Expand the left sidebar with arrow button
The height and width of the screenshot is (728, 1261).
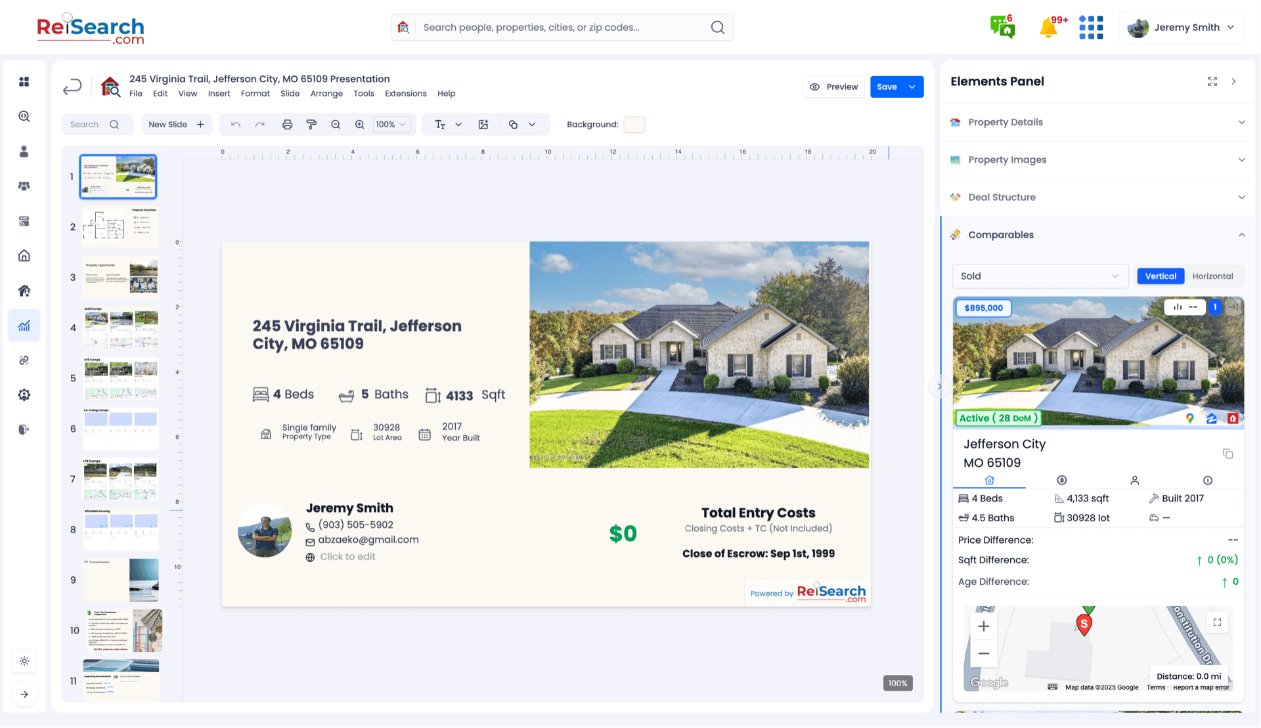tap(24, 695)
